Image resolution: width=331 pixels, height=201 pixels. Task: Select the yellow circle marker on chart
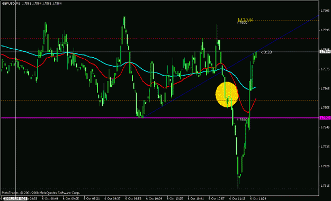[x=227, y=94]
